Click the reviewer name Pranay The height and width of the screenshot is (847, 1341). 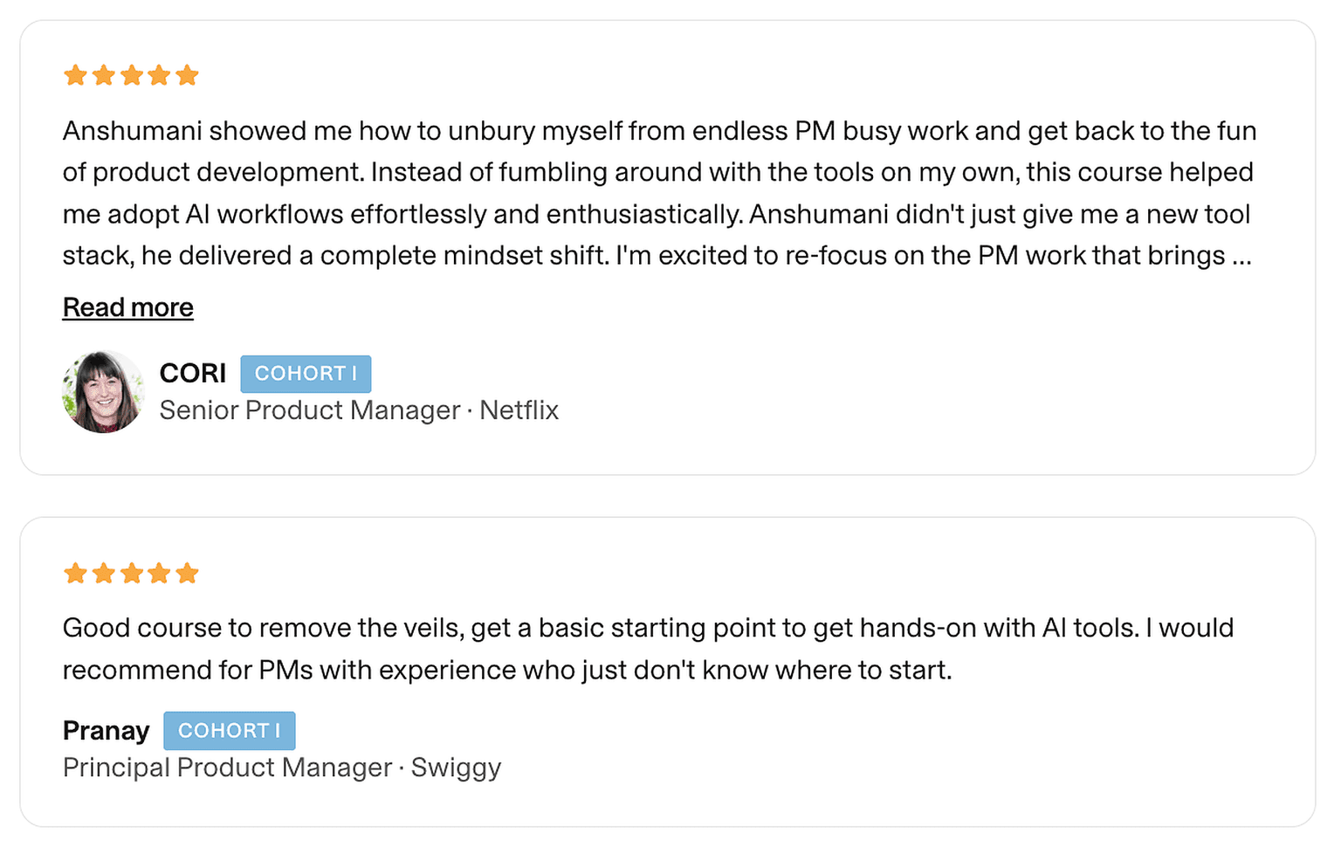(x=106, y=731)
